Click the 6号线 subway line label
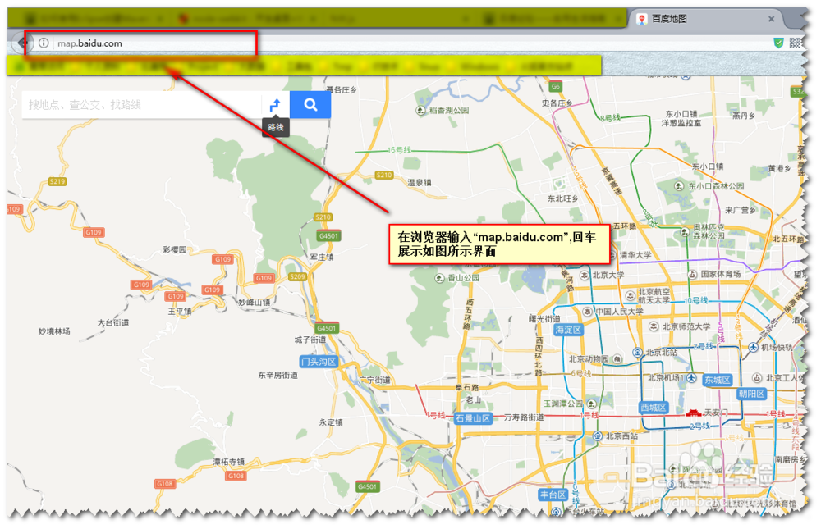821x529 pixels. point(580,373)
